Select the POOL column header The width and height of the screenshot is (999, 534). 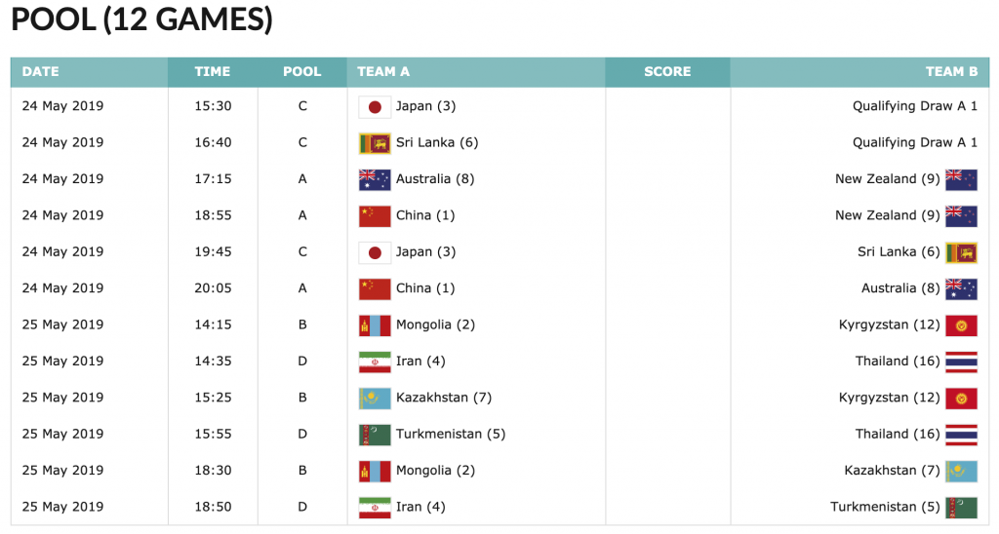point(302,72)
